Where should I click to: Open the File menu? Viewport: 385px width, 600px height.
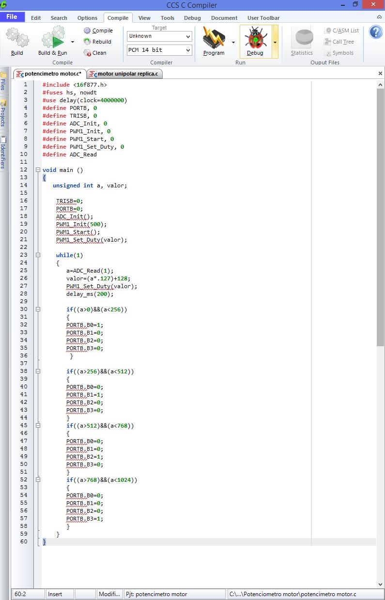pos(12,17)
